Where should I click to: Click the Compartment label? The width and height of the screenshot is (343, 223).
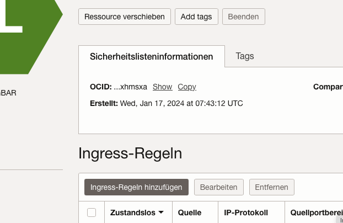click(x=328, y=87)
